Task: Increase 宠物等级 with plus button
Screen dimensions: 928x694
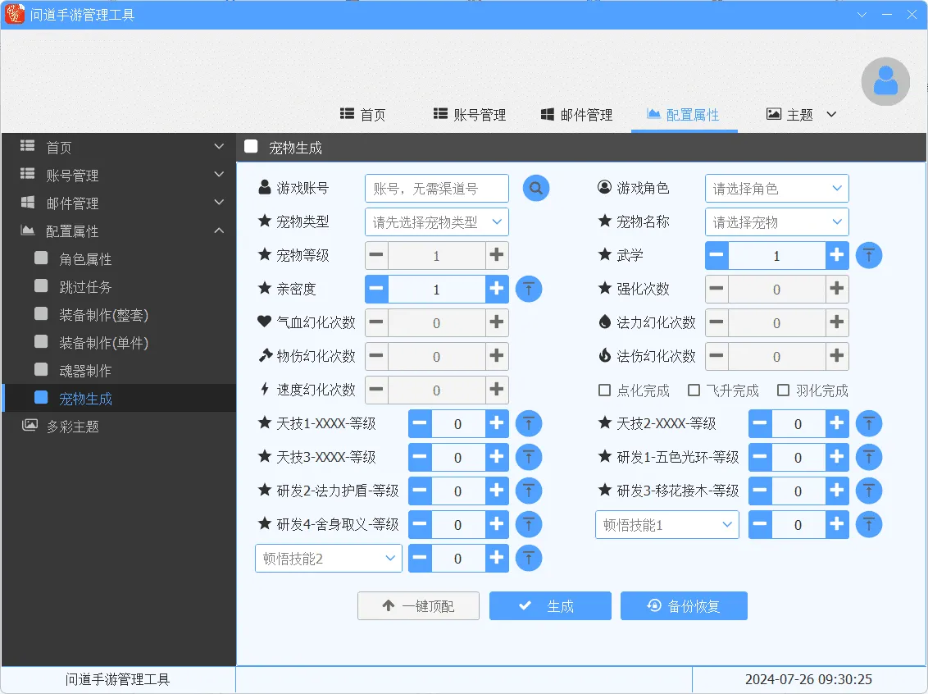Action: tap(497, 256)
